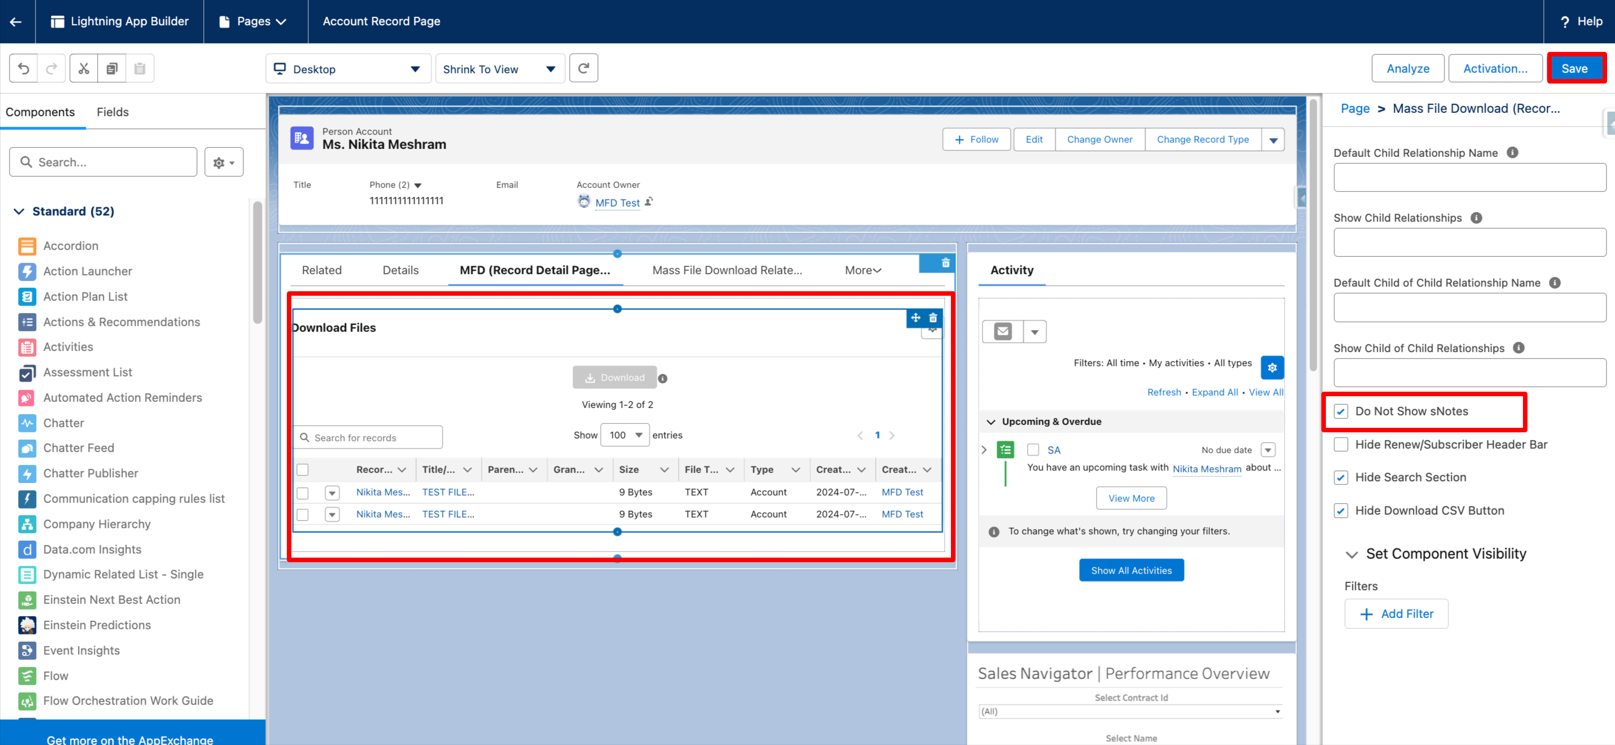Uncheck Hide Download CSV Button
This screenshot has width=1615, height=745.
[x=1341, y=511]
